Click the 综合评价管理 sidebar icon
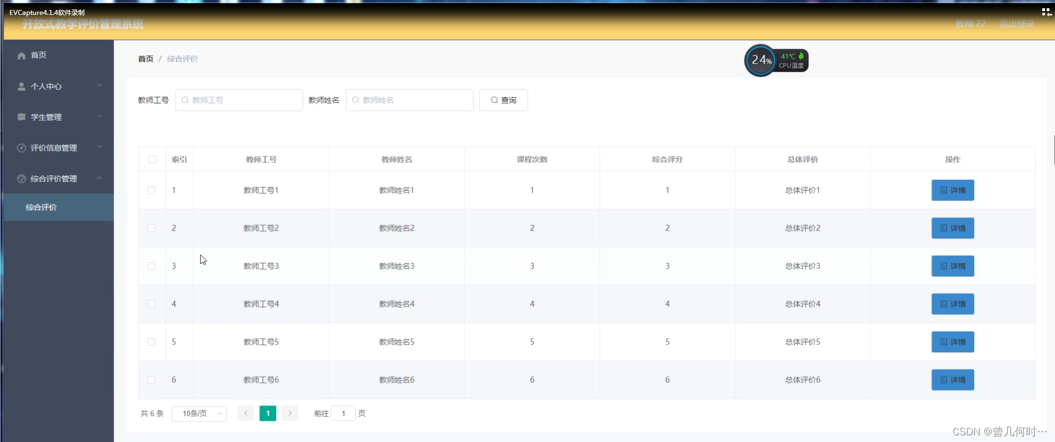The height and width of the screenshot is (442, 1055). [x=22, y=179]
